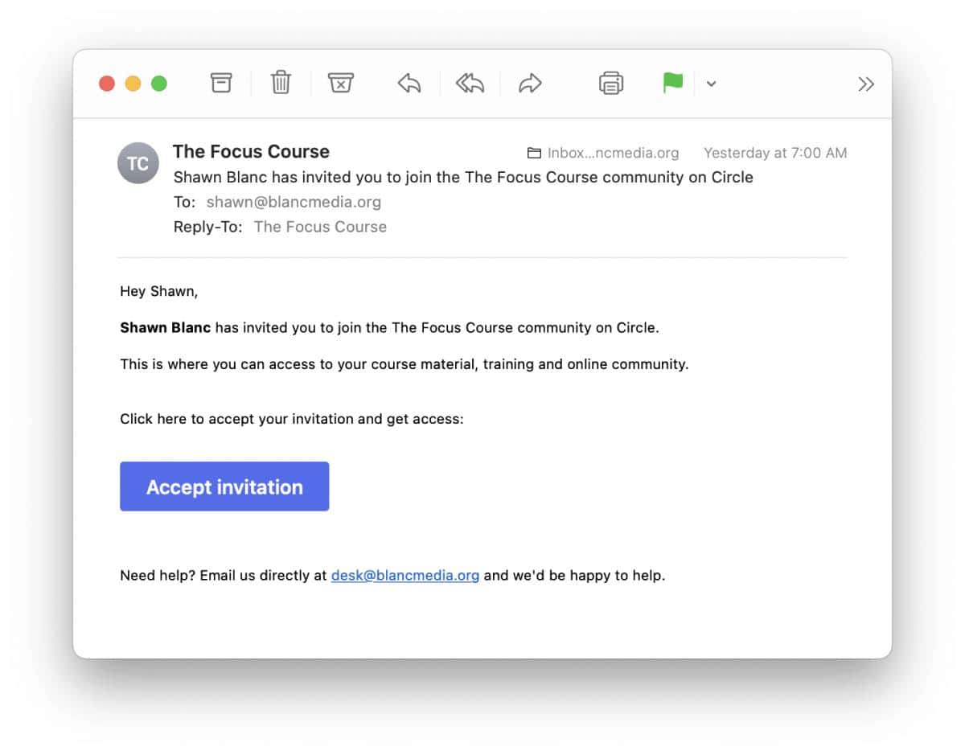Open the Inbox mailbox folder label

pyautogui.click(x=603, y=153)
